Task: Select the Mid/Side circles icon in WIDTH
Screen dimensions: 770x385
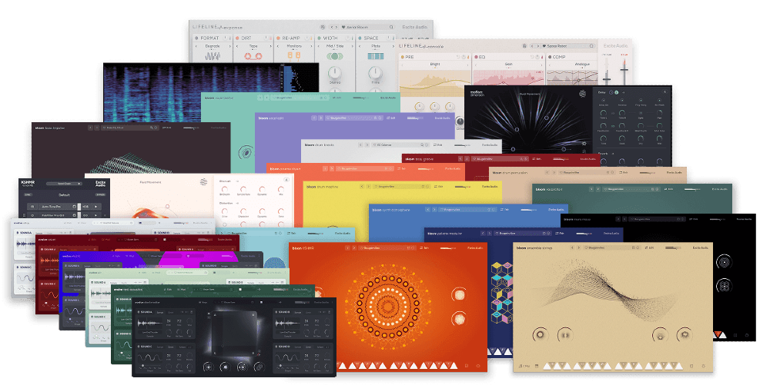Action: pos(334,56)
